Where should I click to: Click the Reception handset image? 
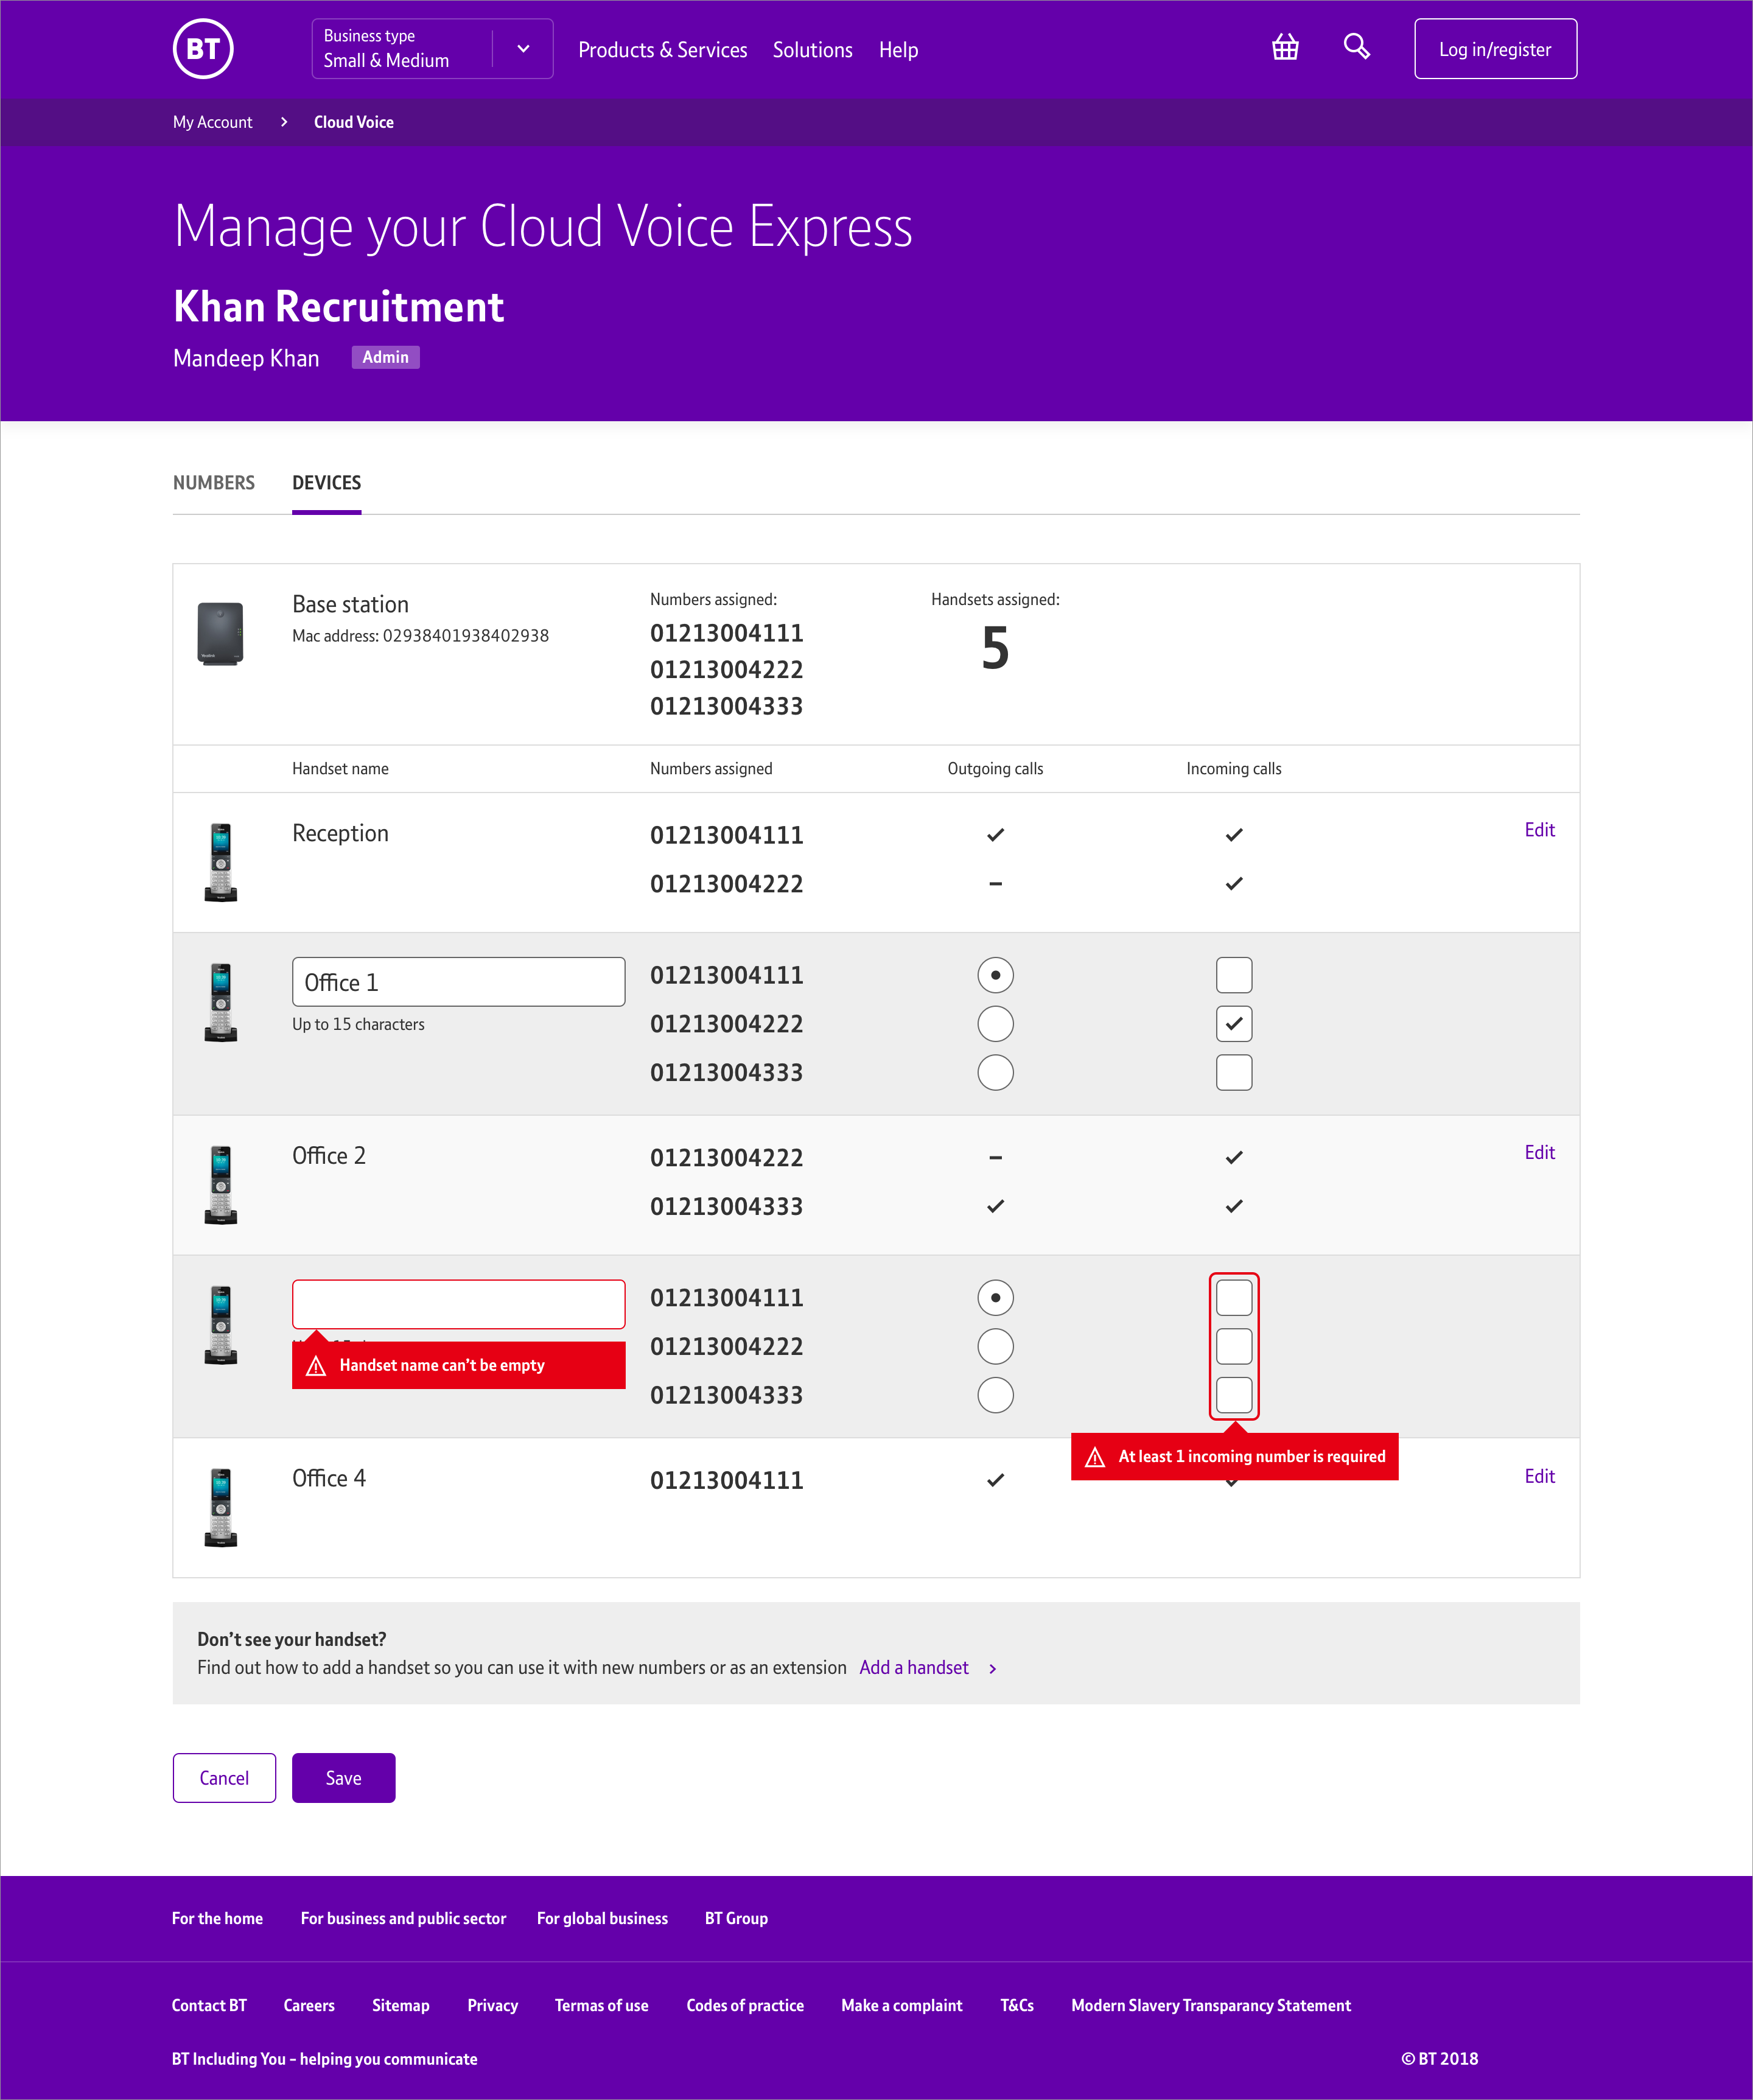[x=221, y=862]
